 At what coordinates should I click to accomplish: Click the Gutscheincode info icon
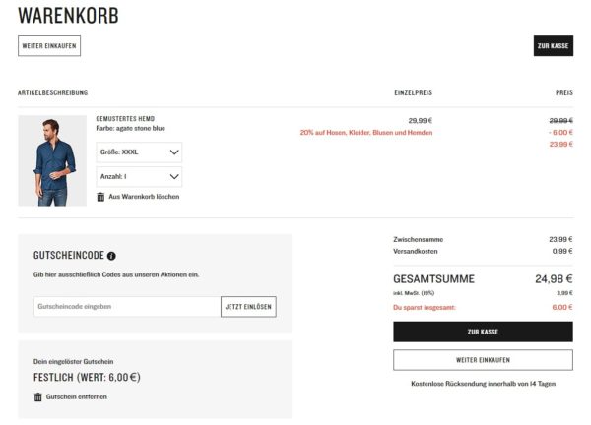pyautogui.click(x=111, y=256)
